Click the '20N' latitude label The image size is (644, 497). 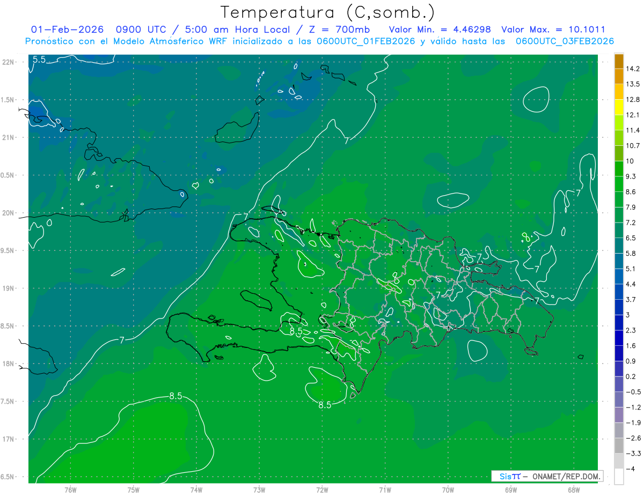8,213
